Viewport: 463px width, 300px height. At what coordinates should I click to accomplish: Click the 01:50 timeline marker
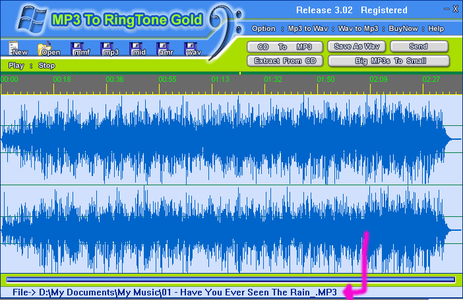326,79
